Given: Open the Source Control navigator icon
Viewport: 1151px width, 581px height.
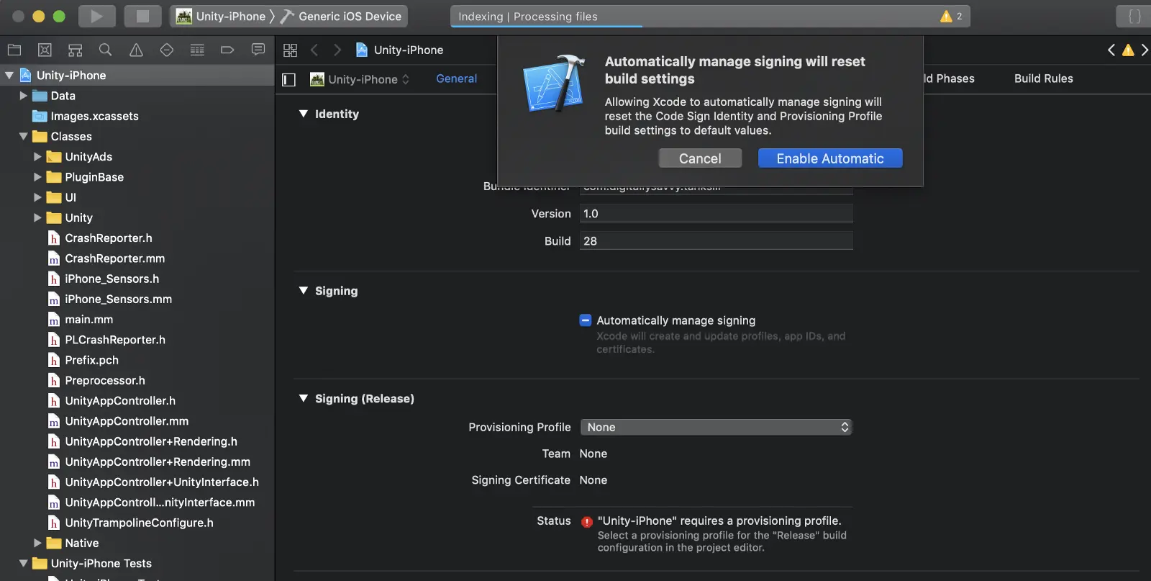Looking at the screenshot, I should pos(45,50).
